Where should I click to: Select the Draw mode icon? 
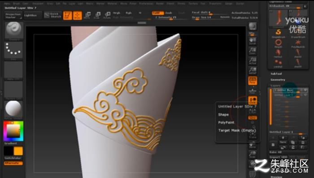pyautogui.click(x=77, y=15)
